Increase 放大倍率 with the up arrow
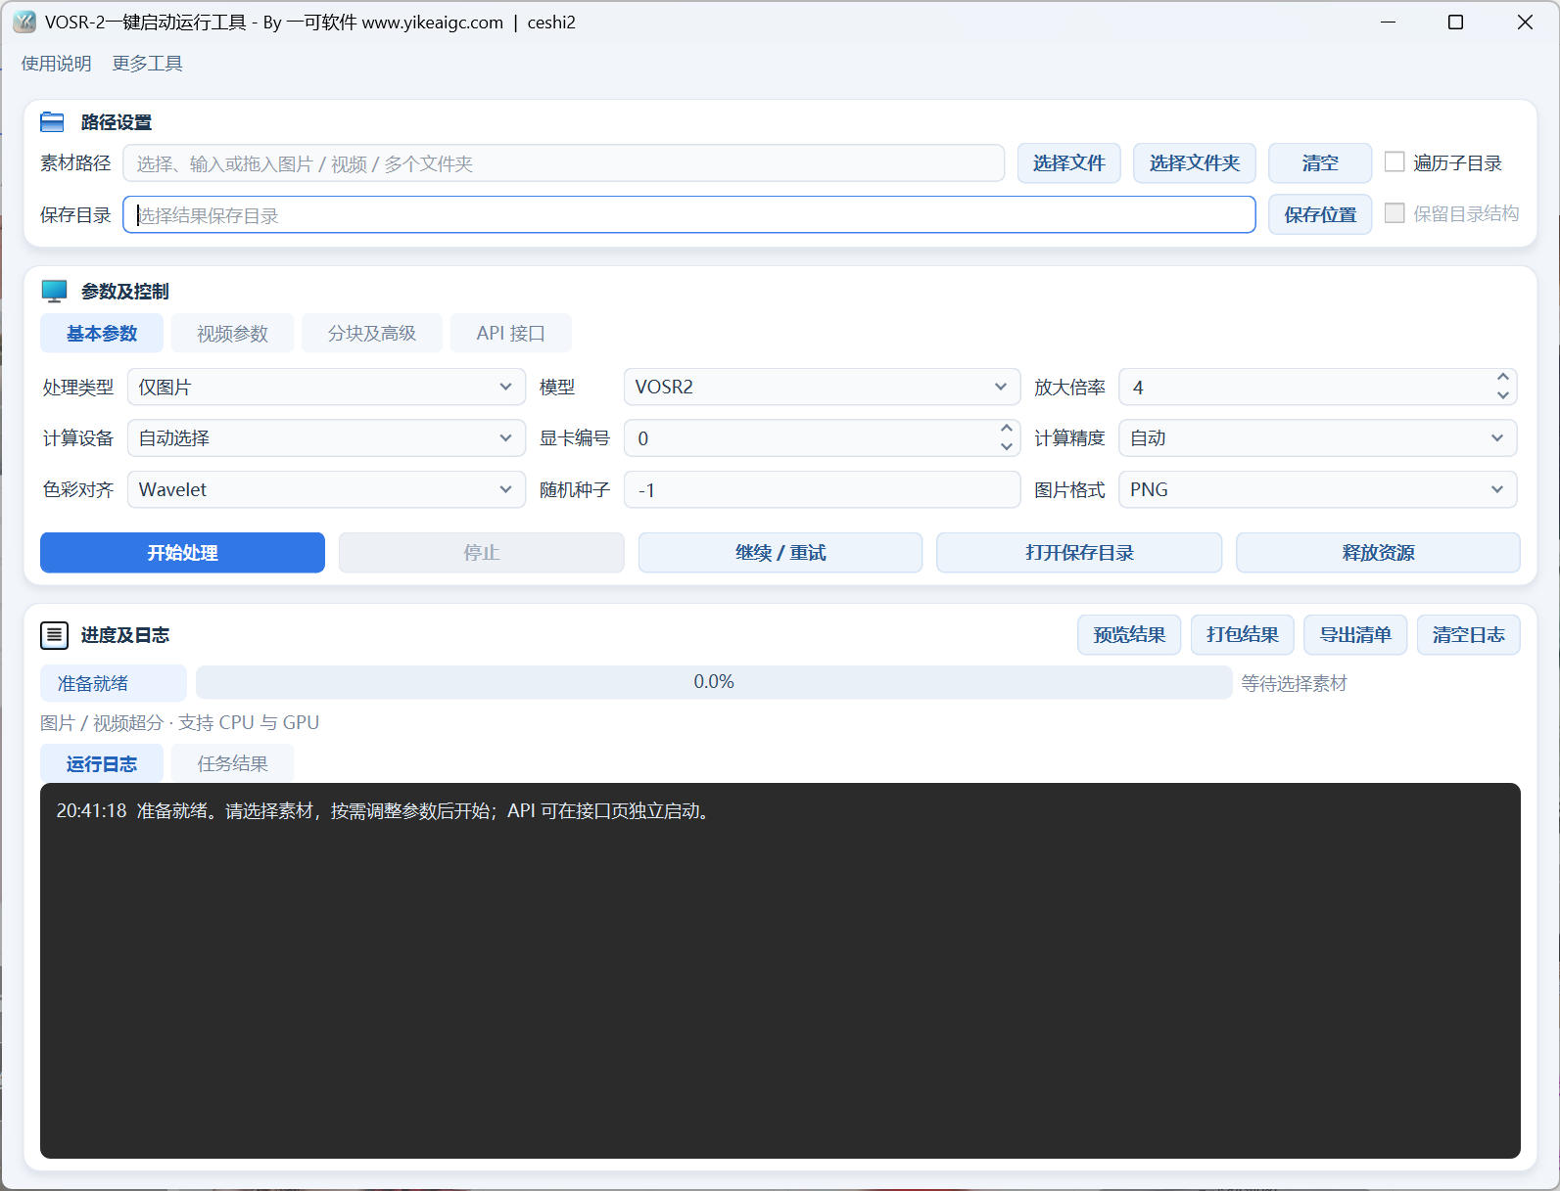Screen dimensions: 1560x1191 1502,377
